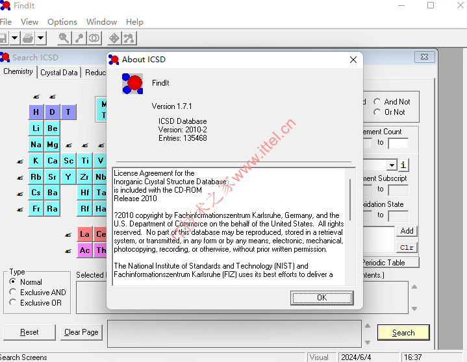Viewport: 467px width, 362px height.
Task: Expand the combo box beside the 'i' button
Action: [x=392, y=165]
